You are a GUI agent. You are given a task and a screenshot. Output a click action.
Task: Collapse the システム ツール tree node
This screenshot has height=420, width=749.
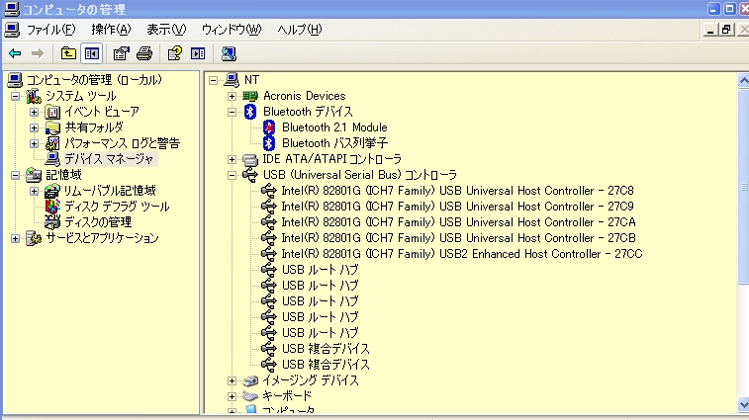(15, 97)
